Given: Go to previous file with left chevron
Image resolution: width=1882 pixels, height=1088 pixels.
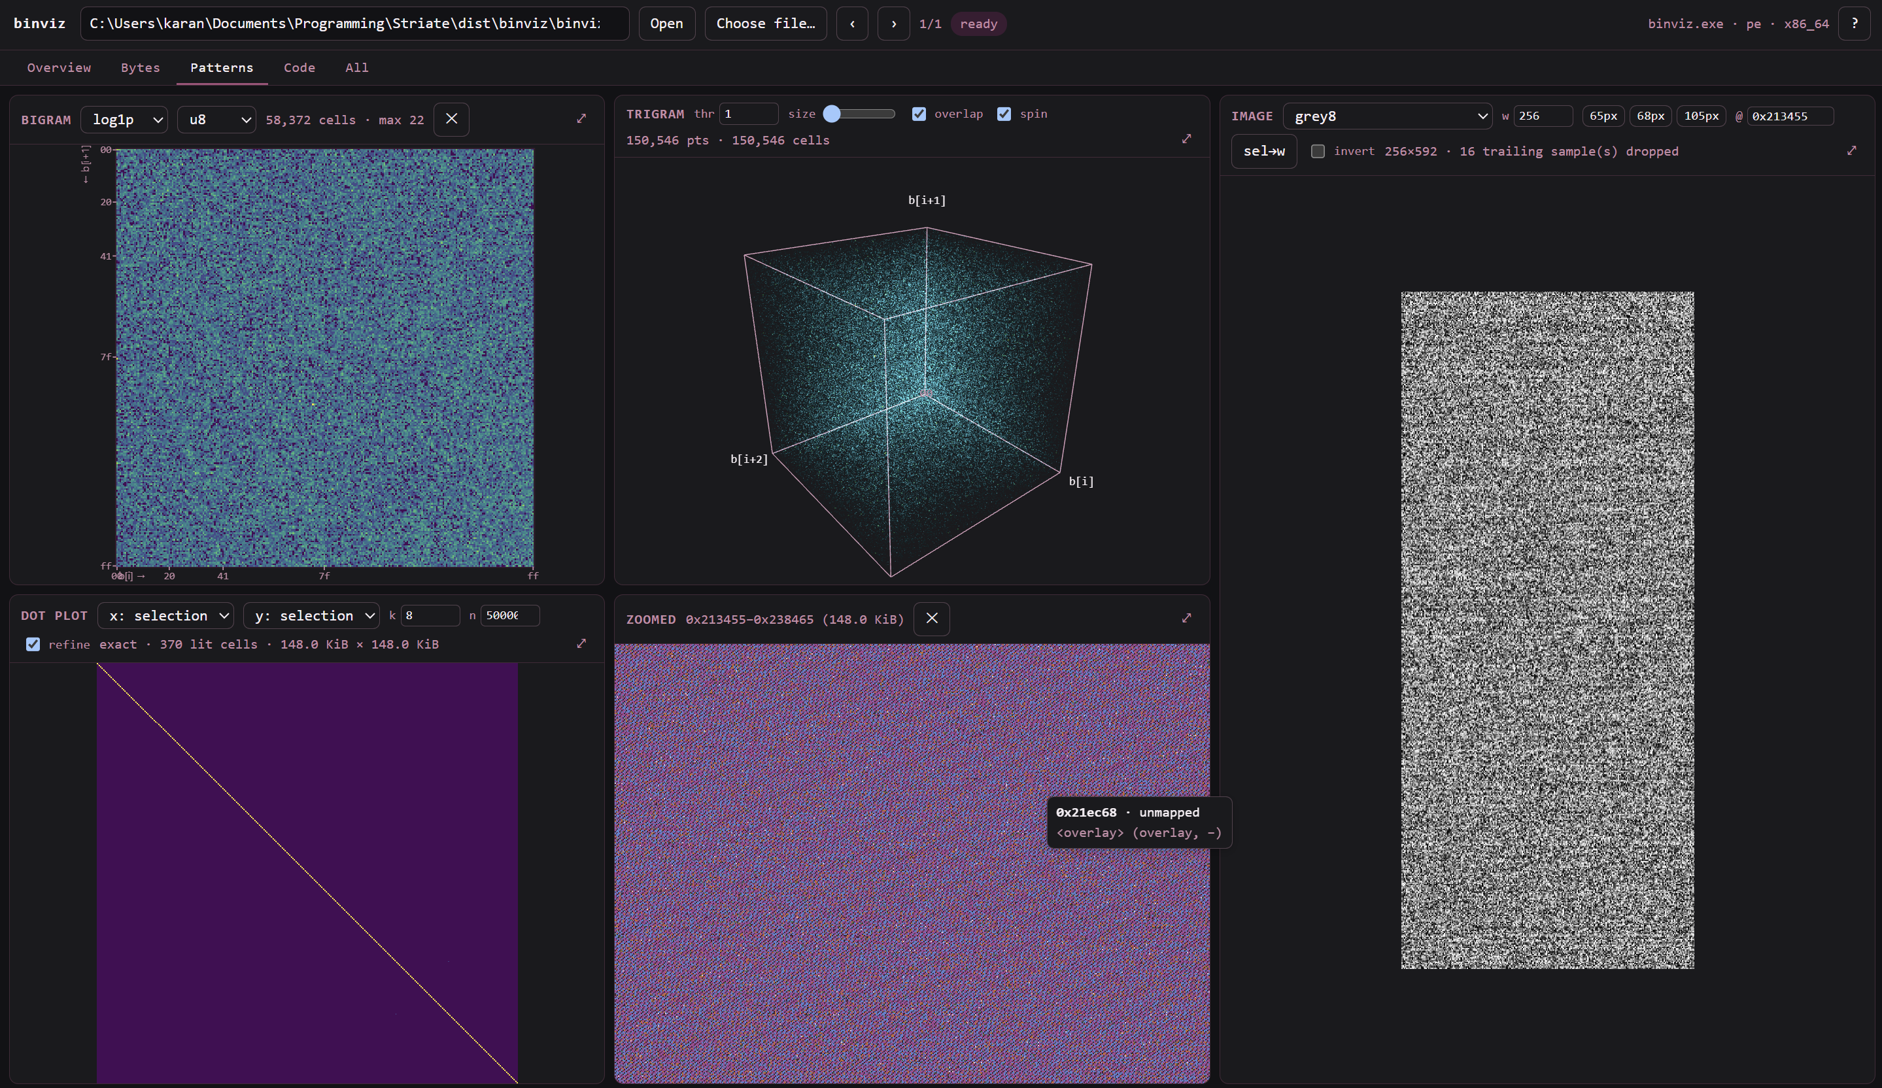Looking at the screenshot, I should point(852,23).
